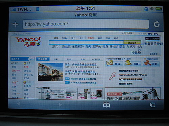Screen dimensions: 169x126
Task: Select the 網頁 search tab
Action: coord(56,38)
